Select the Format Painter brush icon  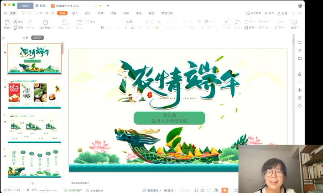30,22
